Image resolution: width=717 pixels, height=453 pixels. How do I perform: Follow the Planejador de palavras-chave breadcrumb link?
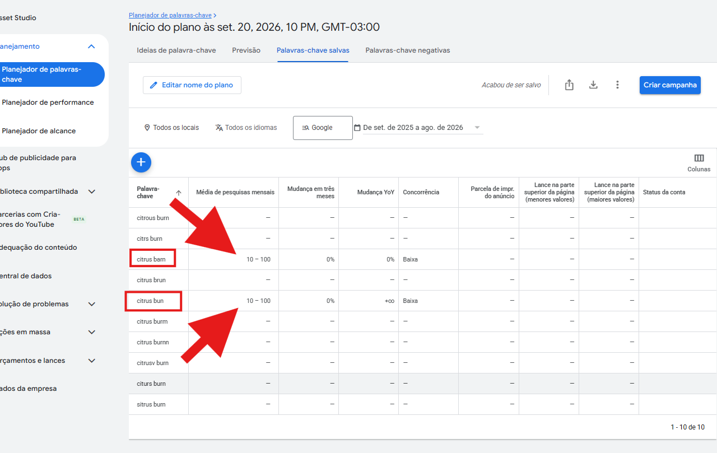pyautogui.click(x=170, y=15)
